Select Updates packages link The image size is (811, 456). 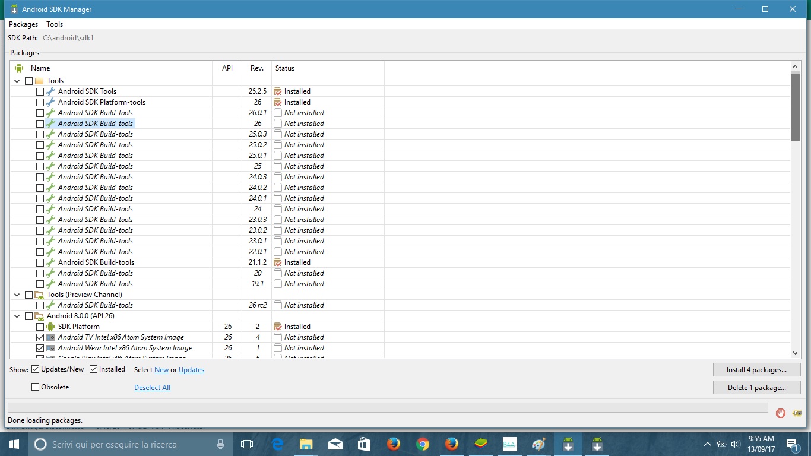192,370
